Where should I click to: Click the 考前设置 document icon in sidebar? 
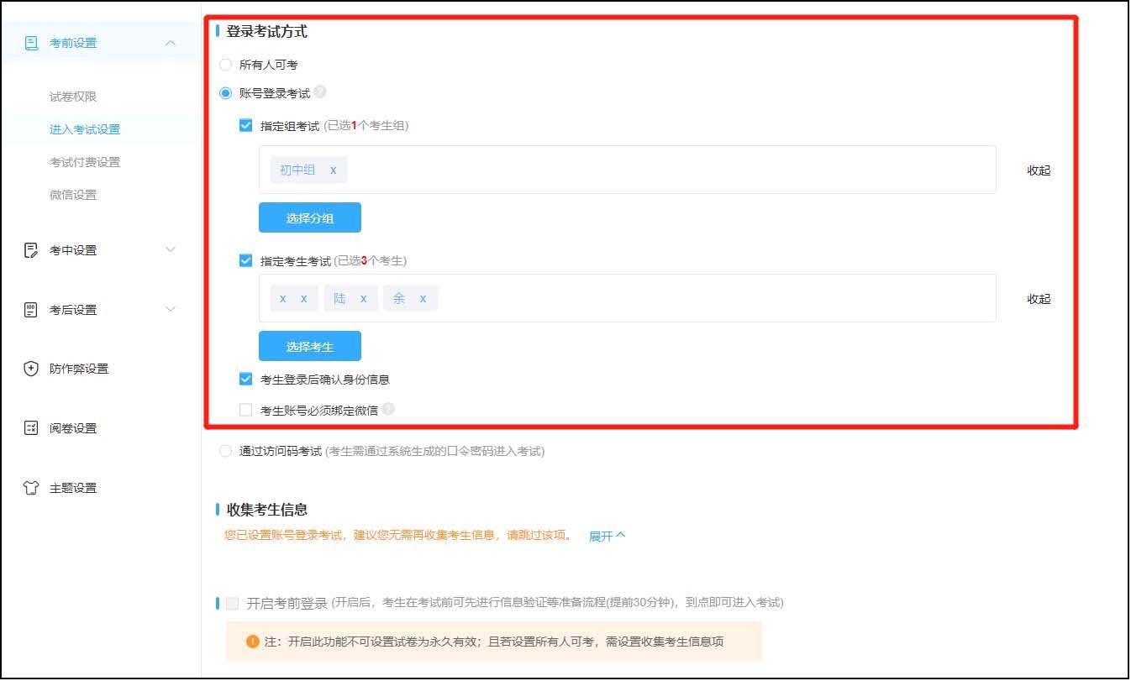point(33,42)
